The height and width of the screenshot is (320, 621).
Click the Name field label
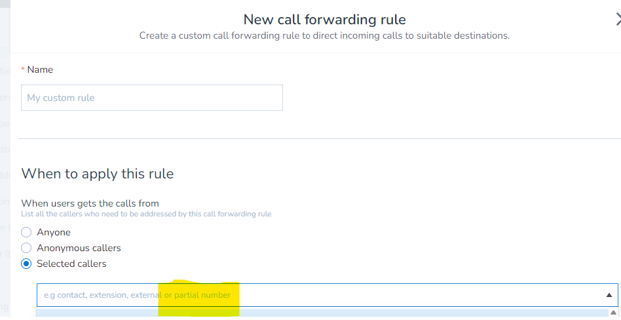[40, 70]
